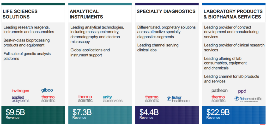267x125 pixels.
Task: Click the Fisher Healthcare logo
Action: coord(178,99)
